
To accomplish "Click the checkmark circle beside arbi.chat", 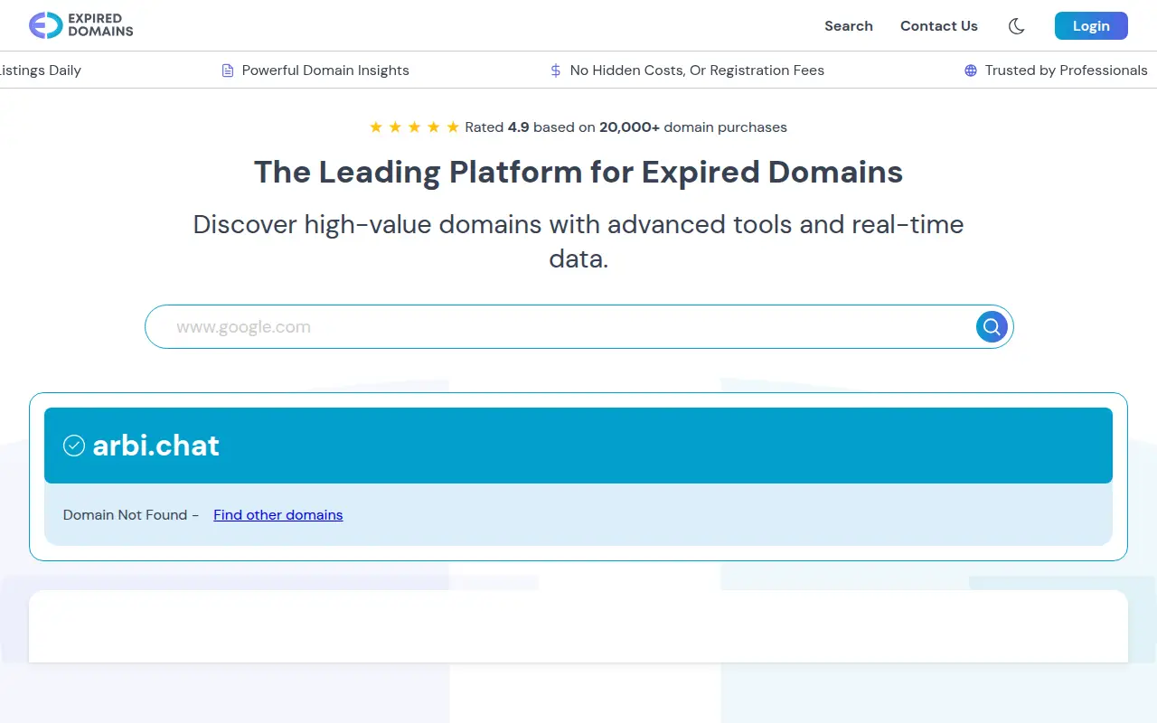I will pyautogui.click(x=74, y=446).
